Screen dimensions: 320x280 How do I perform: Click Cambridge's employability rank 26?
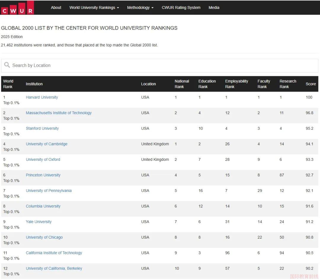(227, 144)
